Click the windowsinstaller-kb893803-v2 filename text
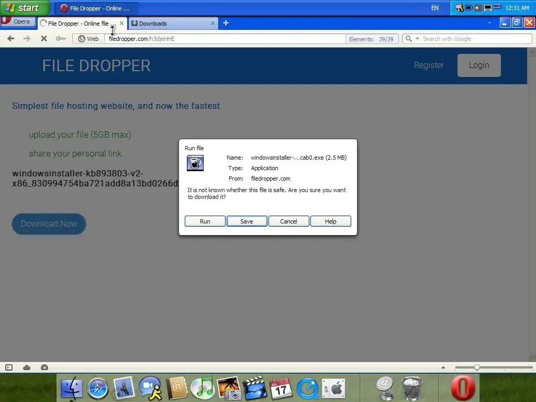 (95, 178)
